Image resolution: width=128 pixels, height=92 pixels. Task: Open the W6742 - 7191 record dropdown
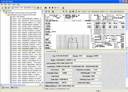[35, 8]
